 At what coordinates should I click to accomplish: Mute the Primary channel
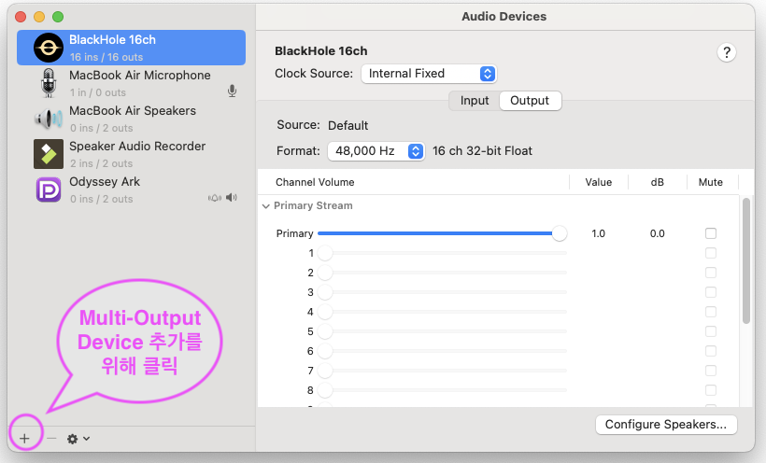coord(711,233)
